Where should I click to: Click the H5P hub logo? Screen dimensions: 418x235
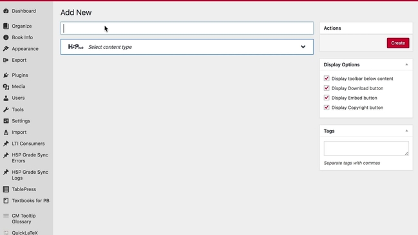tap(76, 47)
